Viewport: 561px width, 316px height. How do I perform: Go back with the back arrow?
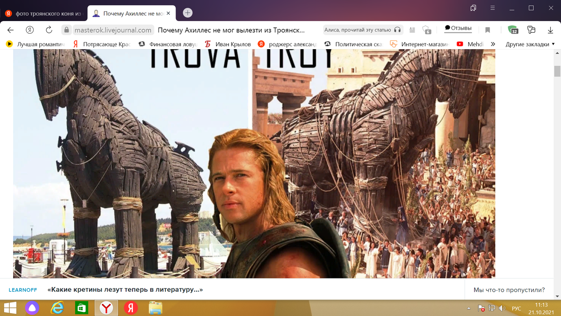coord(11,30)
